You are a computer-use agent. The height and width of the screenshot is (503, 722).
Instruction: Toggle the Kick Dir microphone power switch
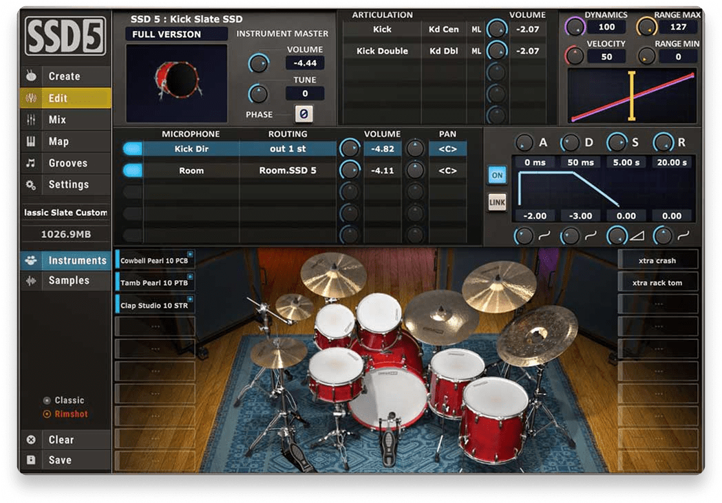pos(132,149)
